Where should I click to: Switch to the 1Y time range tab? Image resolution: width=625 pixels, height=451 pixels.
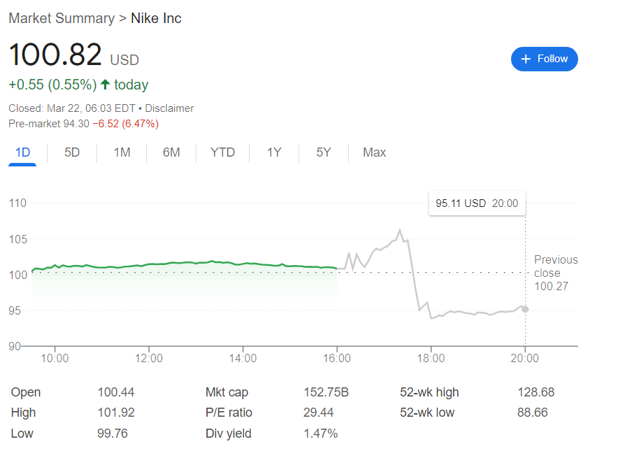coord(274,152)
